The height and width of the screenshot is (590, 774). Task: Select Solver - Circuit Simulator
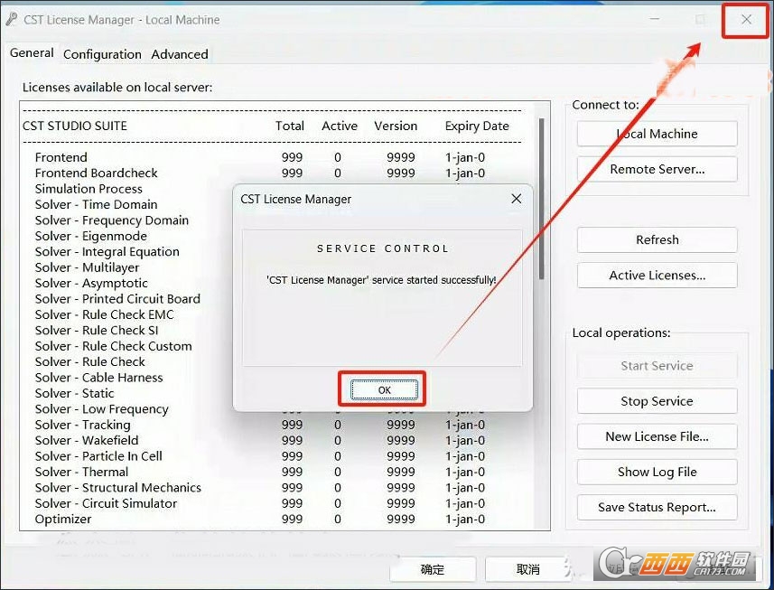click(259, 504)
